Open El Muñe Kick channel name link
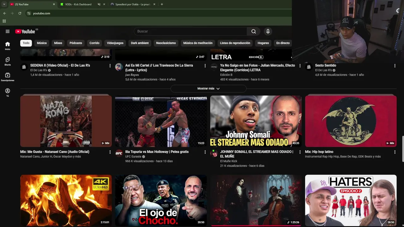Viewport: 404px width, 227px height. coord(229,161)
